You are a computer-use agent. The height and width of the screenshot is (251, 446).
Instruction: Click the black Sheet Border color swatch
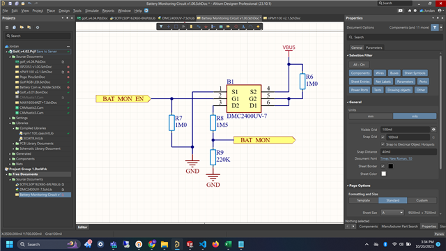tap(390, 166)
